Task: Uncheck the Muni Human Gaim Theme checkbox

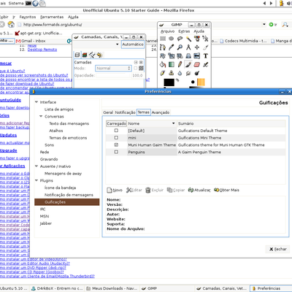Action: click(x=116, y=145)
